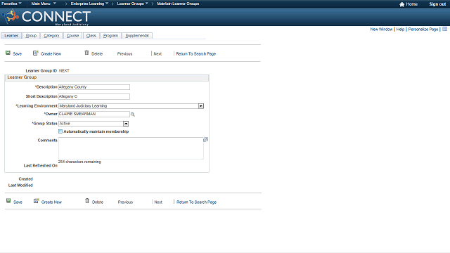
Task: Click Learner Group ID value NEXT
Action: click(x=64, y=70)
